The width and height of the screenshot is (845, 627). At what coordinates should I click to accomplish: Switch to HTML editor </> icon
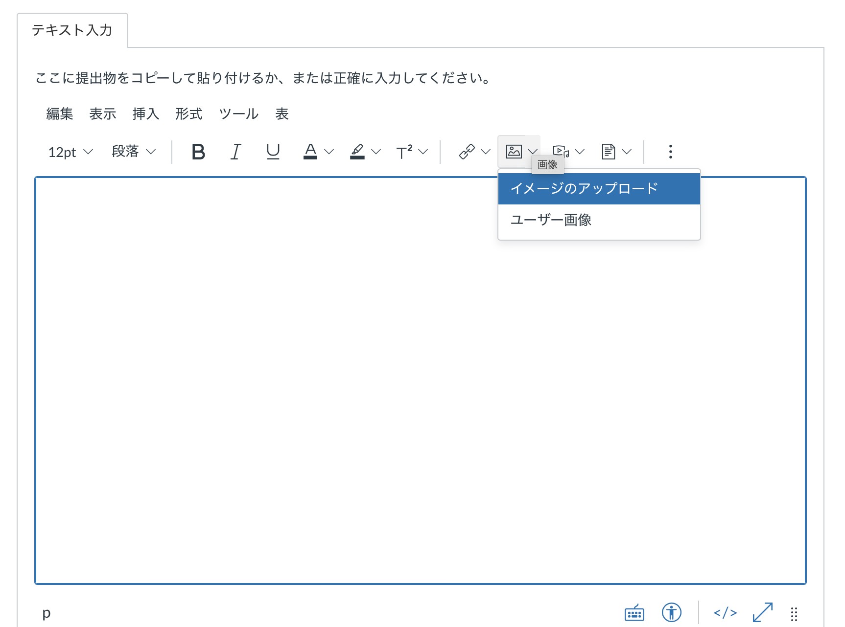click(725, 612)
